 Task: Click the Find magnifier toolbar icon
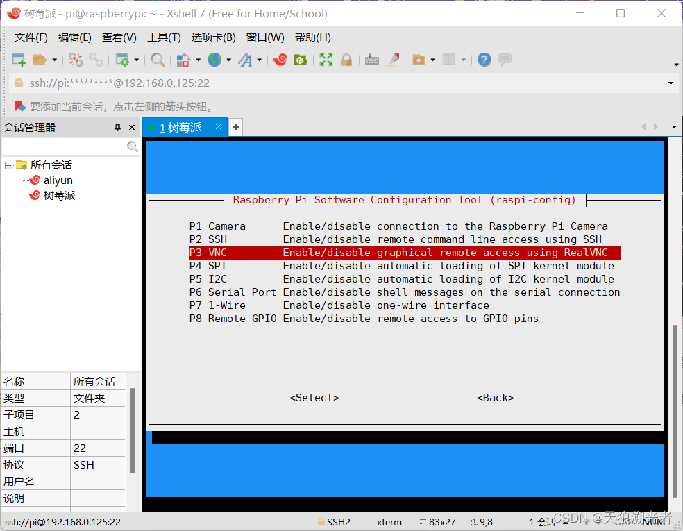[158, 60]
